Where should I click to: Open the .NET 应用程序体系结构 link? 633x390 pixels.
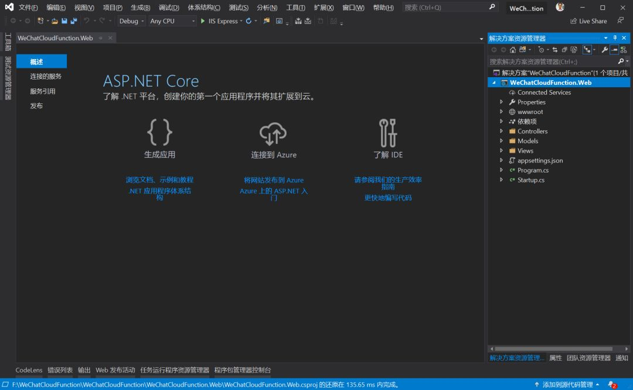coord(159,194)
